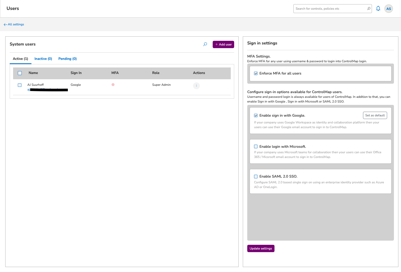
Task: Click the notification bell icon
Action: [x=378, y=9]
